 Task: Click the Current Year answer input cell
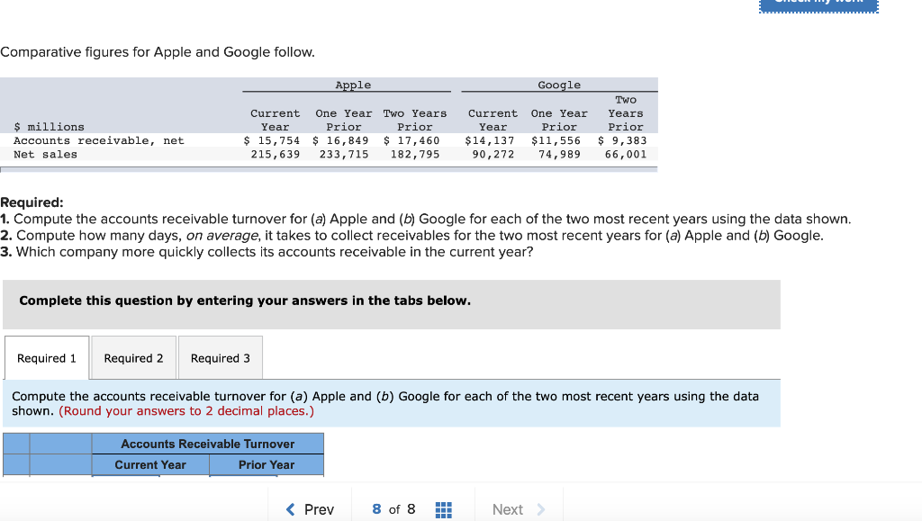tap(149, 480)
